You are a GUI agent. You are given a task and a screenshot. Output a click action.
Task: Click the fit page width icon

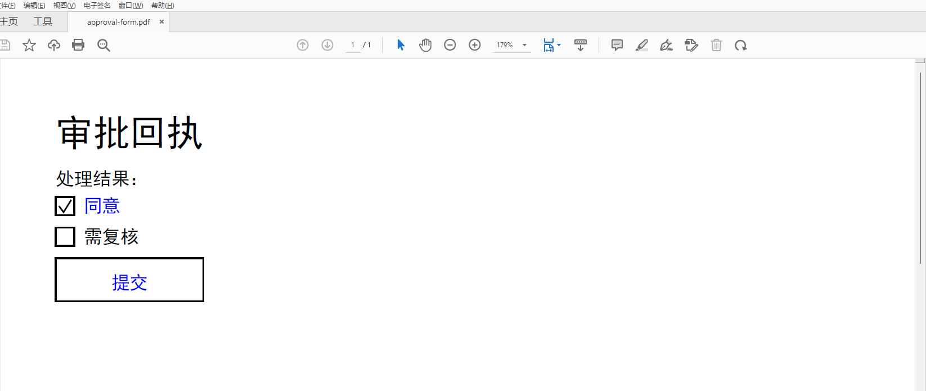click(549, 45)
